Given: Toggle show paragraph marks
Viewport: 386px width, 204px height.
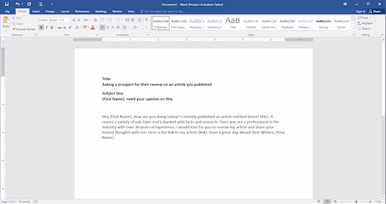Looking at the screenshot, I should click(x=147, y=20).
